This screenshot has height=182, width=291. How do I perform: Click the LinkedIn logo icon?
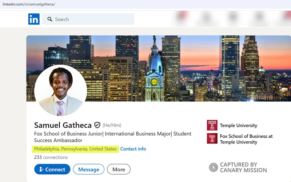tap(34, 19)
